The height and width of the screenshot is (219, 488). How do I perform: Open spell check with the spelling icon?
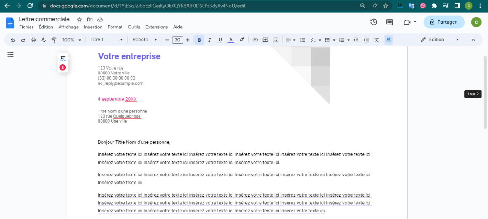coord(43,39)
